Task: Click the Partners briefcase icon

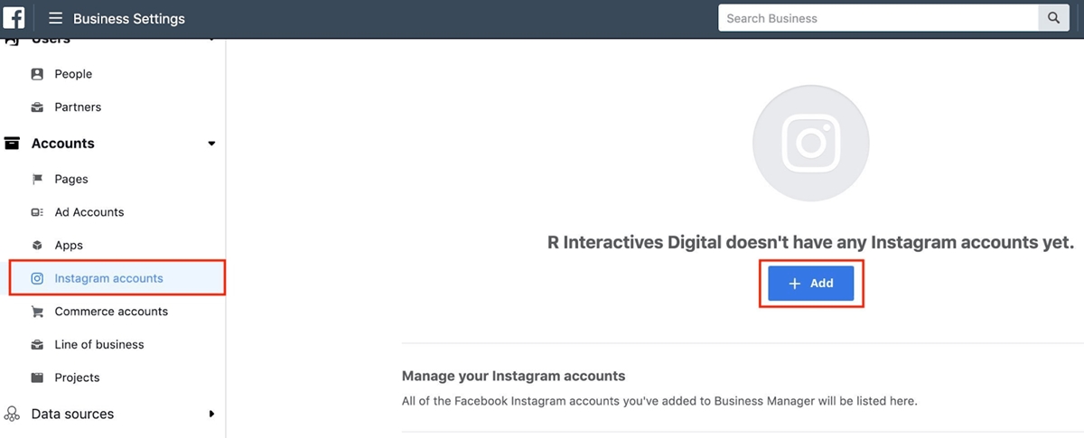Action: (37, 107)
